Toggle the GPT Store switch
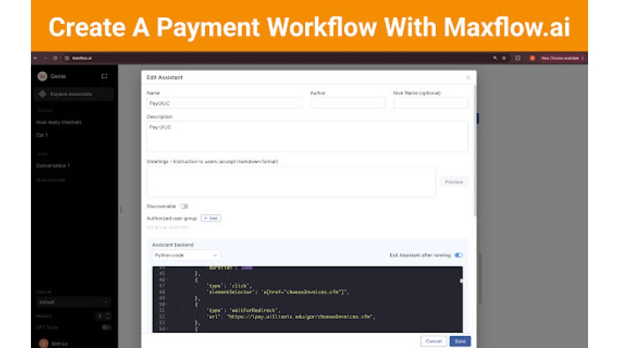This screenshot has width=619, height=348. 106,328
